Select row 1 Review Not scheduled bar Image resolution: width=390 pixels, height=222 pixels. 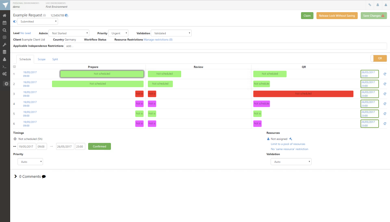tap(165, 74)
